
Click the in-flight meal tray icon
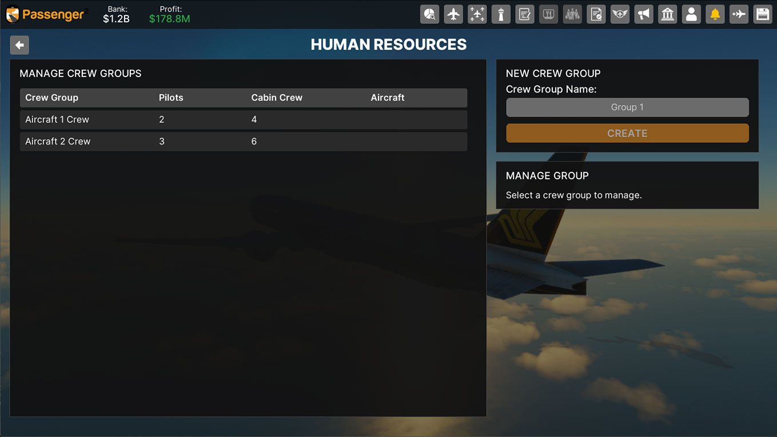pos(548,14)
